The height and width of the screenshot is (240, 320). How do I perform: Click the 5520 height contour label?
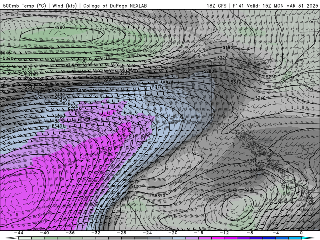point(73,106)
